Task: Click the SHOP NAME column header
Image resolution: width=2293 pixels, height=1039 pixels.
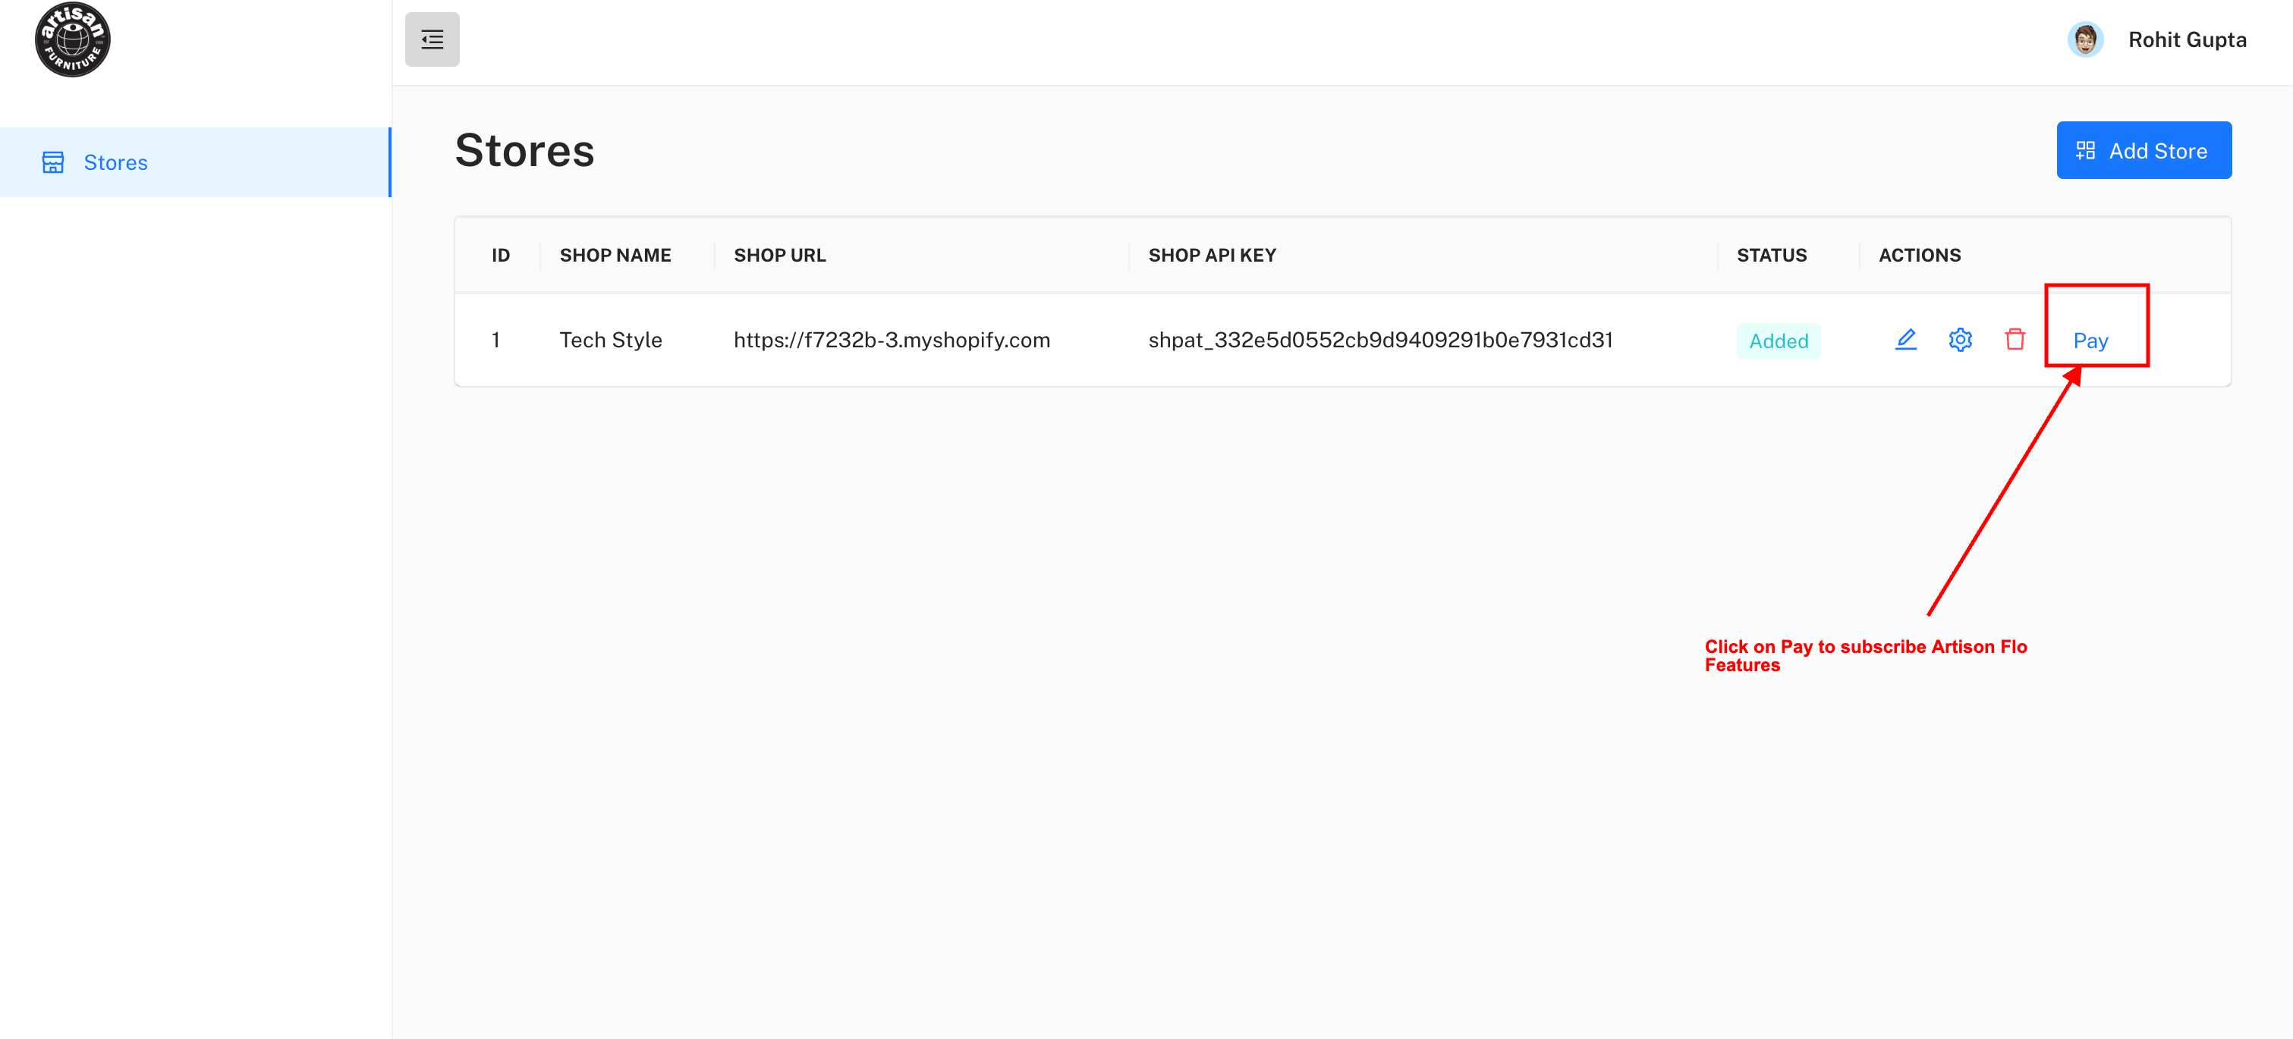Action: 615,256
